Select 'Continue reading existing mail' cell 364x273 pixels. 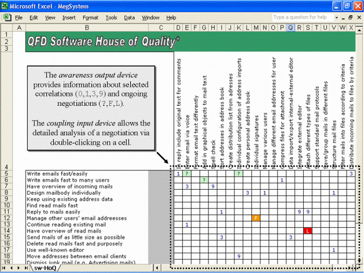click(x=87, y=224)
